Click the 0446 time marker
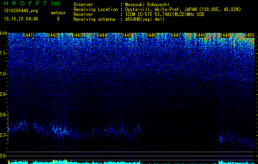This screenshot has width=258, height=164. (x=151, y=35)
